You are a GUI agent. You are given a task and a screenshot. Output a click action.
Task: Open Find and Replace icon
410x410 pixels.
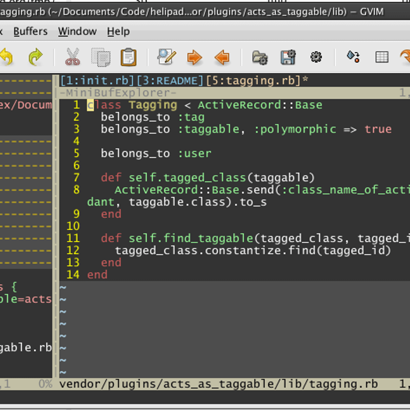(x=166, y=57)
